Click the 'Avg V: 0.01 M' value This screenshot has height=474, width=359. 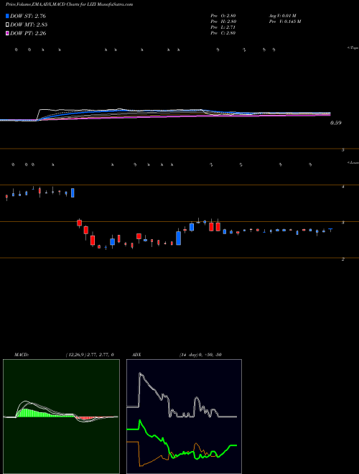[284, 16]
